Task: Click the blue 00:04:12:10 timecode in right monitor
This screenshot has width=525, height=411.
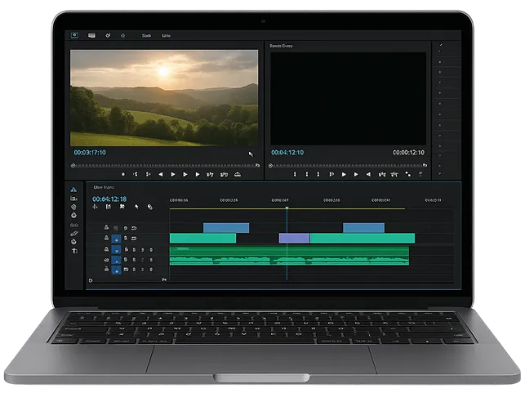Action: 287,152
